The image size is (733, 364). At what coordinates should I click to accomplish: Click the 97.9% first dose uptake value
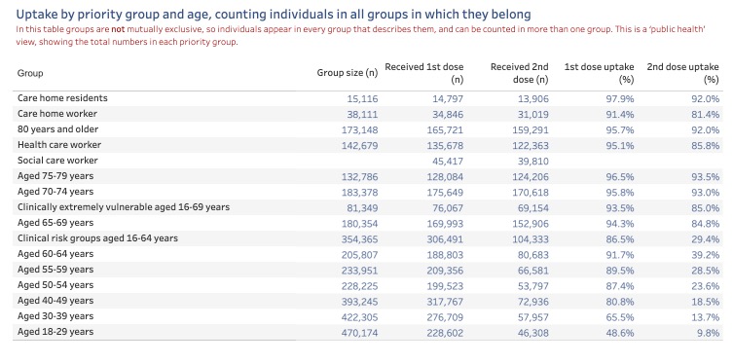point(620,99)
